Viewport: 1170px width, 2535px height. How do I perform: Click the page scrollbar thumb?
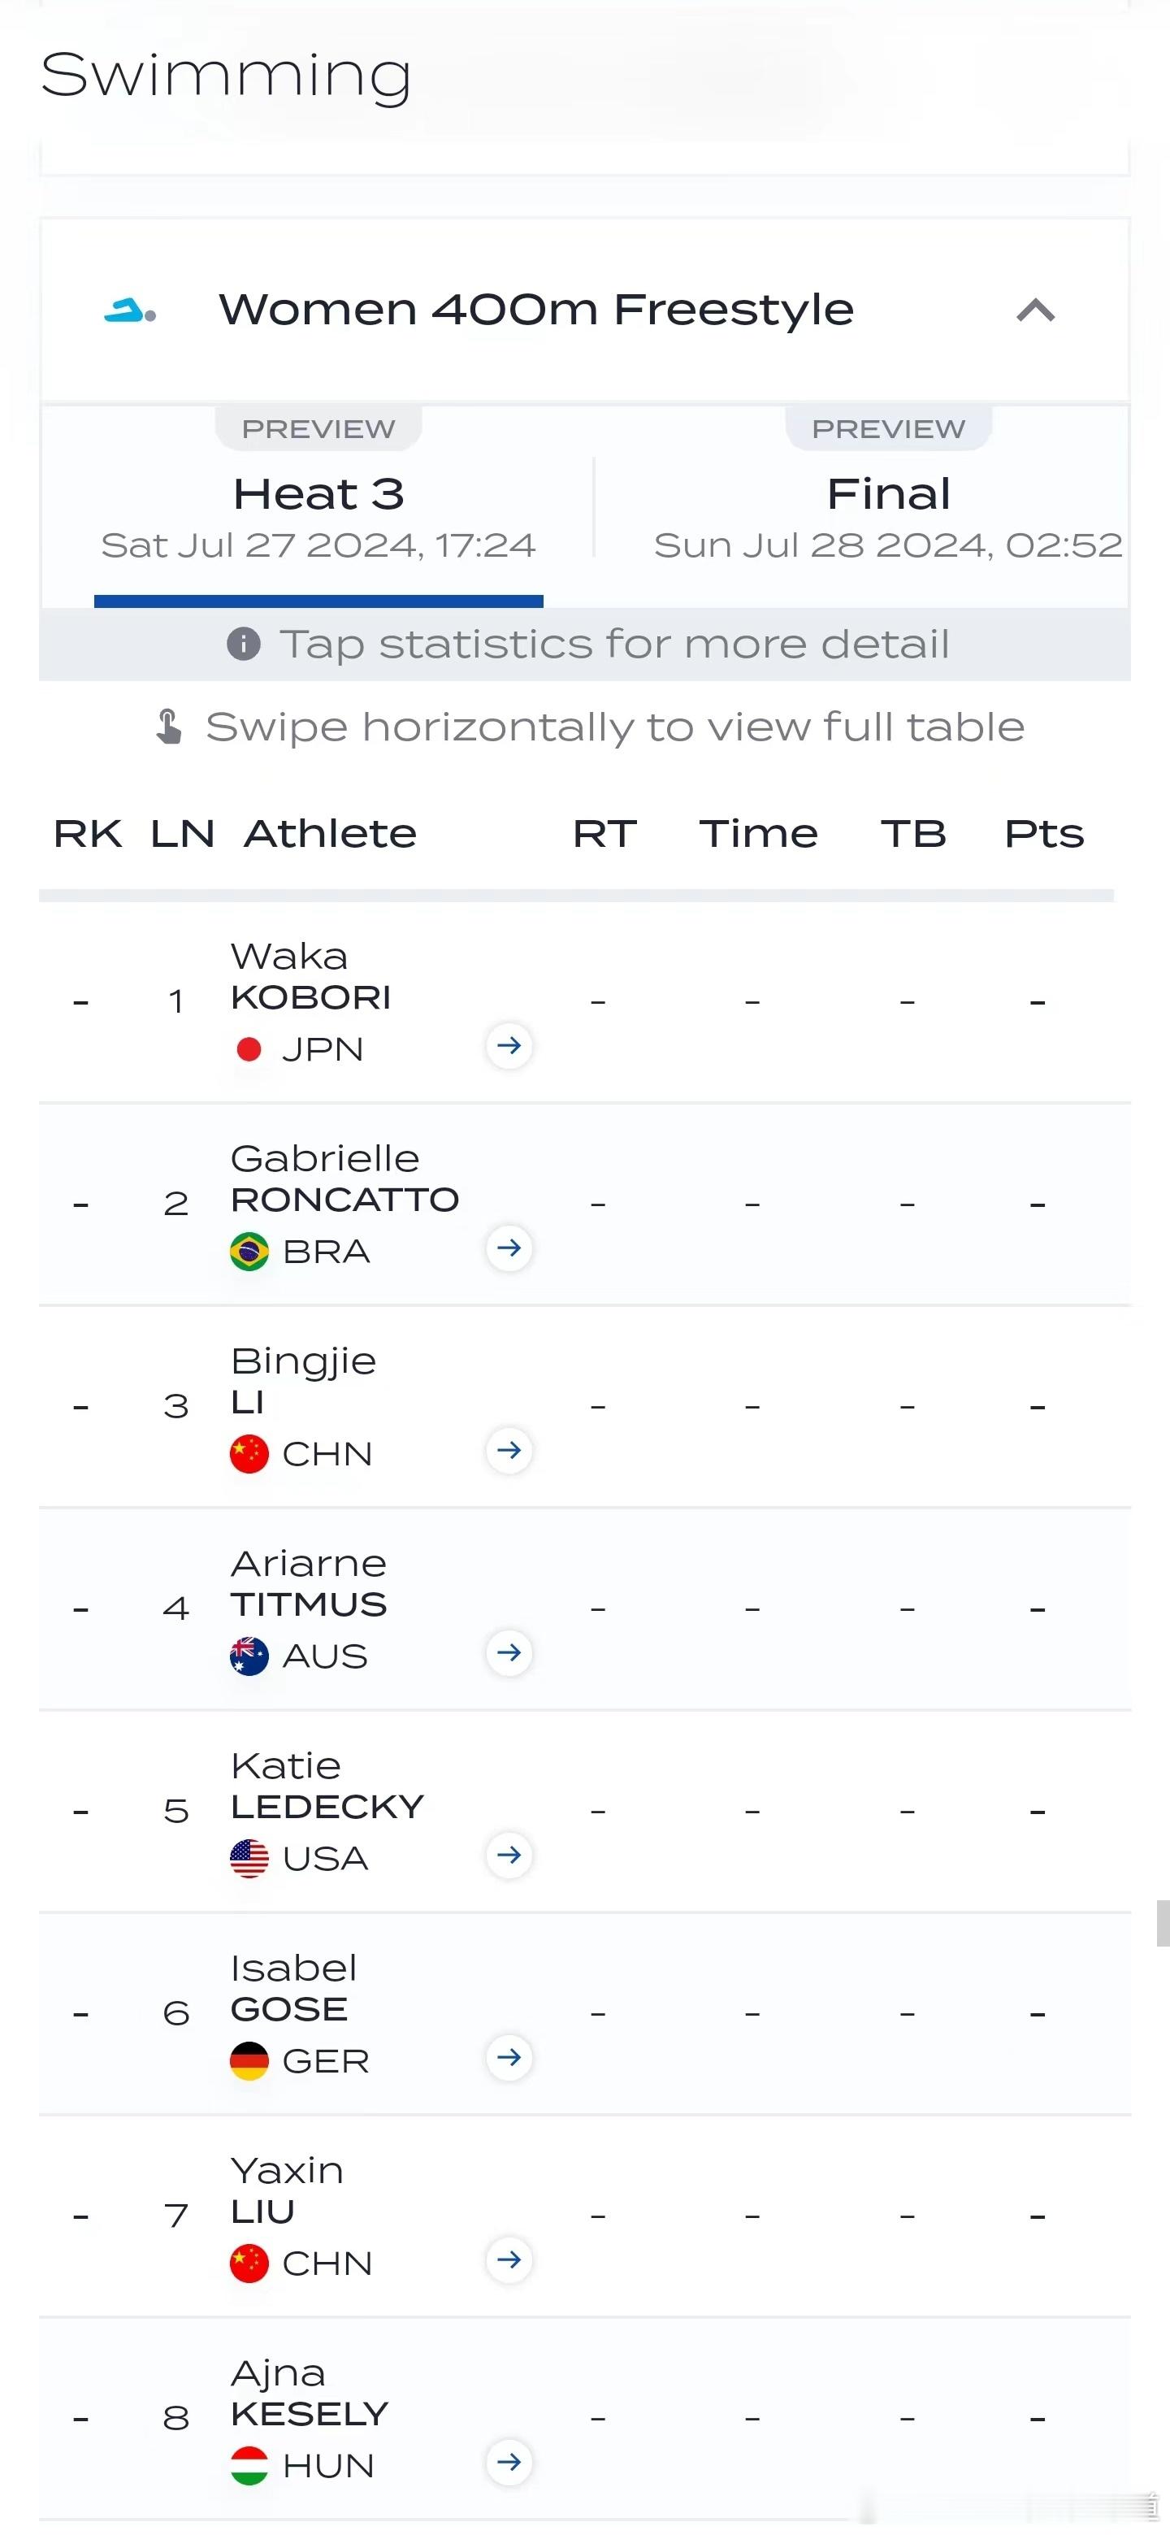1162,1924
